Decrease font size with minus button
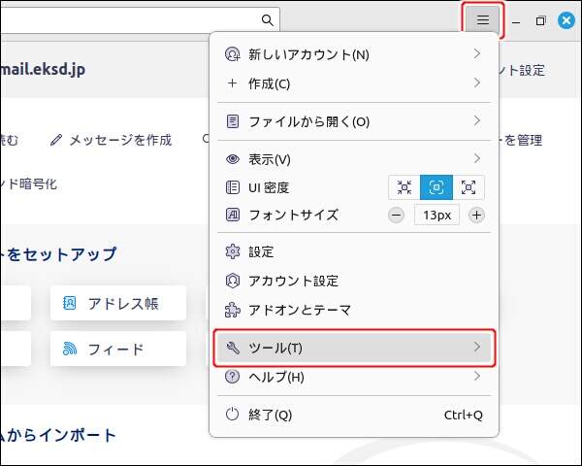Image resolution: width=582 pixels, height=466 pixels. (396, 216)
